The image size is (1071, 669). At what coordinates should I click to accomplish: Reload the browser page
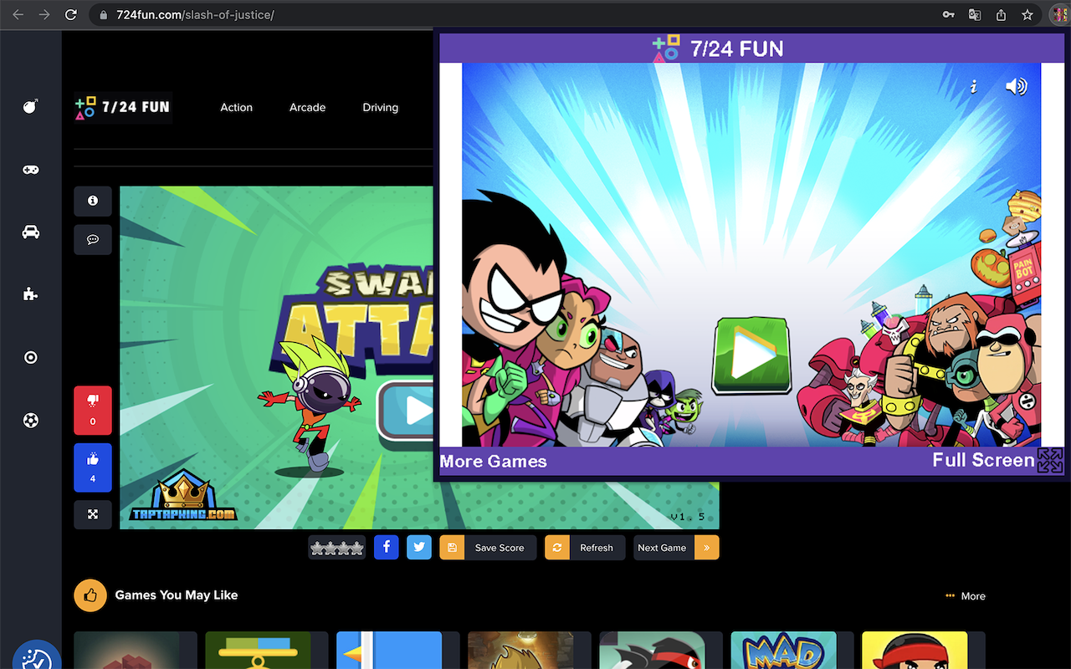click(71, 15)
